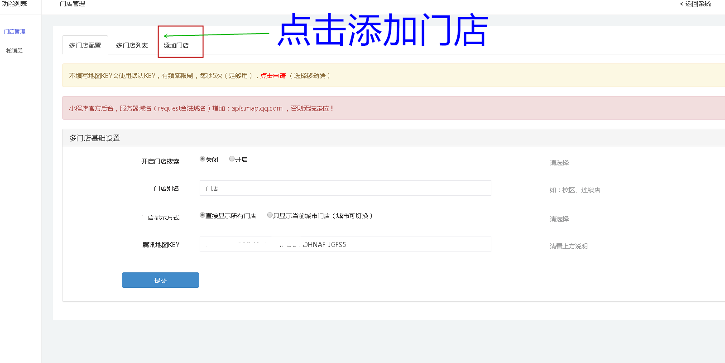Switch to the 多门店列表 tab
The image size is (725, 363).
point(132,45)
